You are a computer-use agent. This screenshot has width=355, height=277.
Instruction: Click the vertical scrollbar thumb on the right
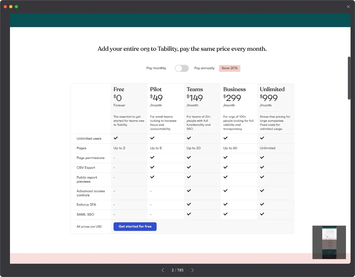tap(349, 78)
